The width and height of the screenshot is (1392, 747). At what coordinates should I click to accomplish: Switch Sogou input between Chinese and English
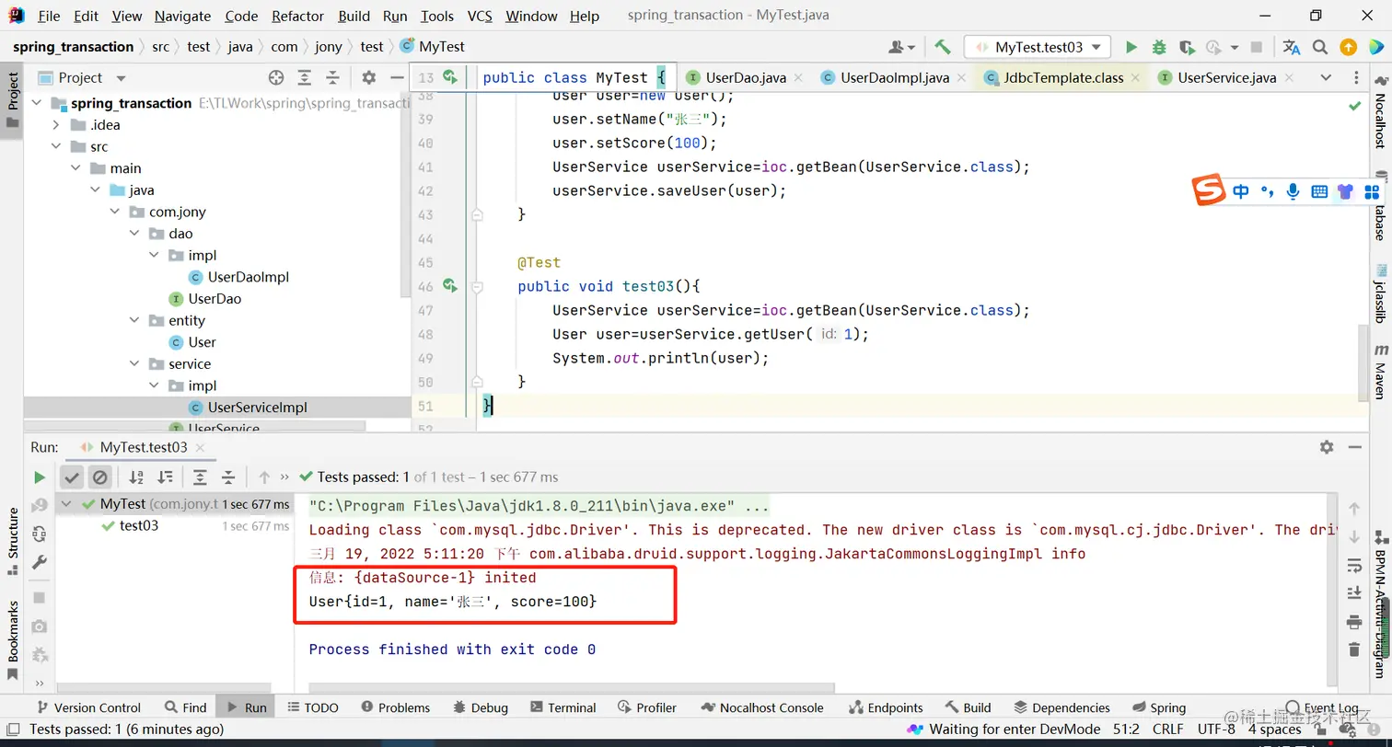click(x=1241, y=191)
